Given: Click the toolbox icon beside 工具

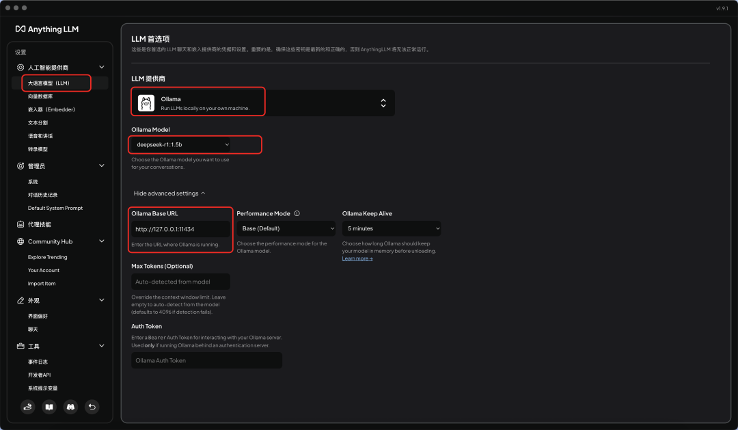Looking at the screenshot, I should (x=20, y=346).
